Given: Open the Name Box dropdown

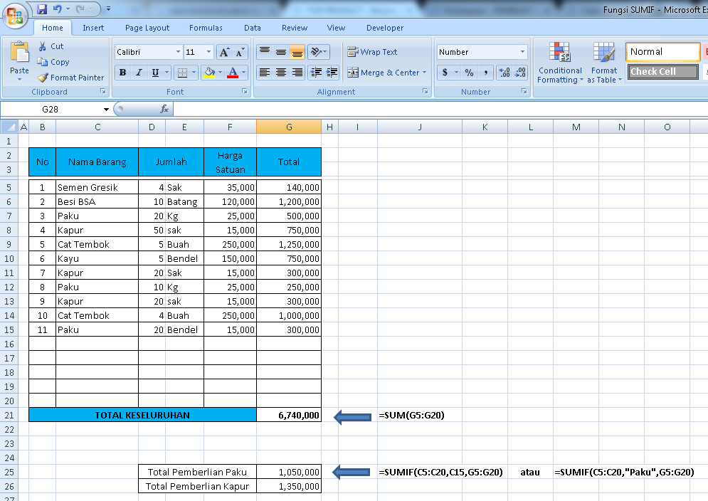Looking at the screenshot, I should click(x=106, y=110).
